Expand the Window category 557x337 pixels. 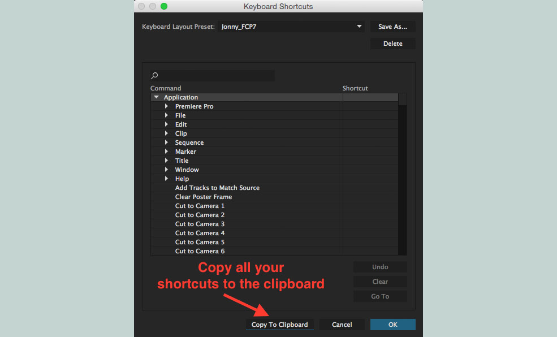167,169
